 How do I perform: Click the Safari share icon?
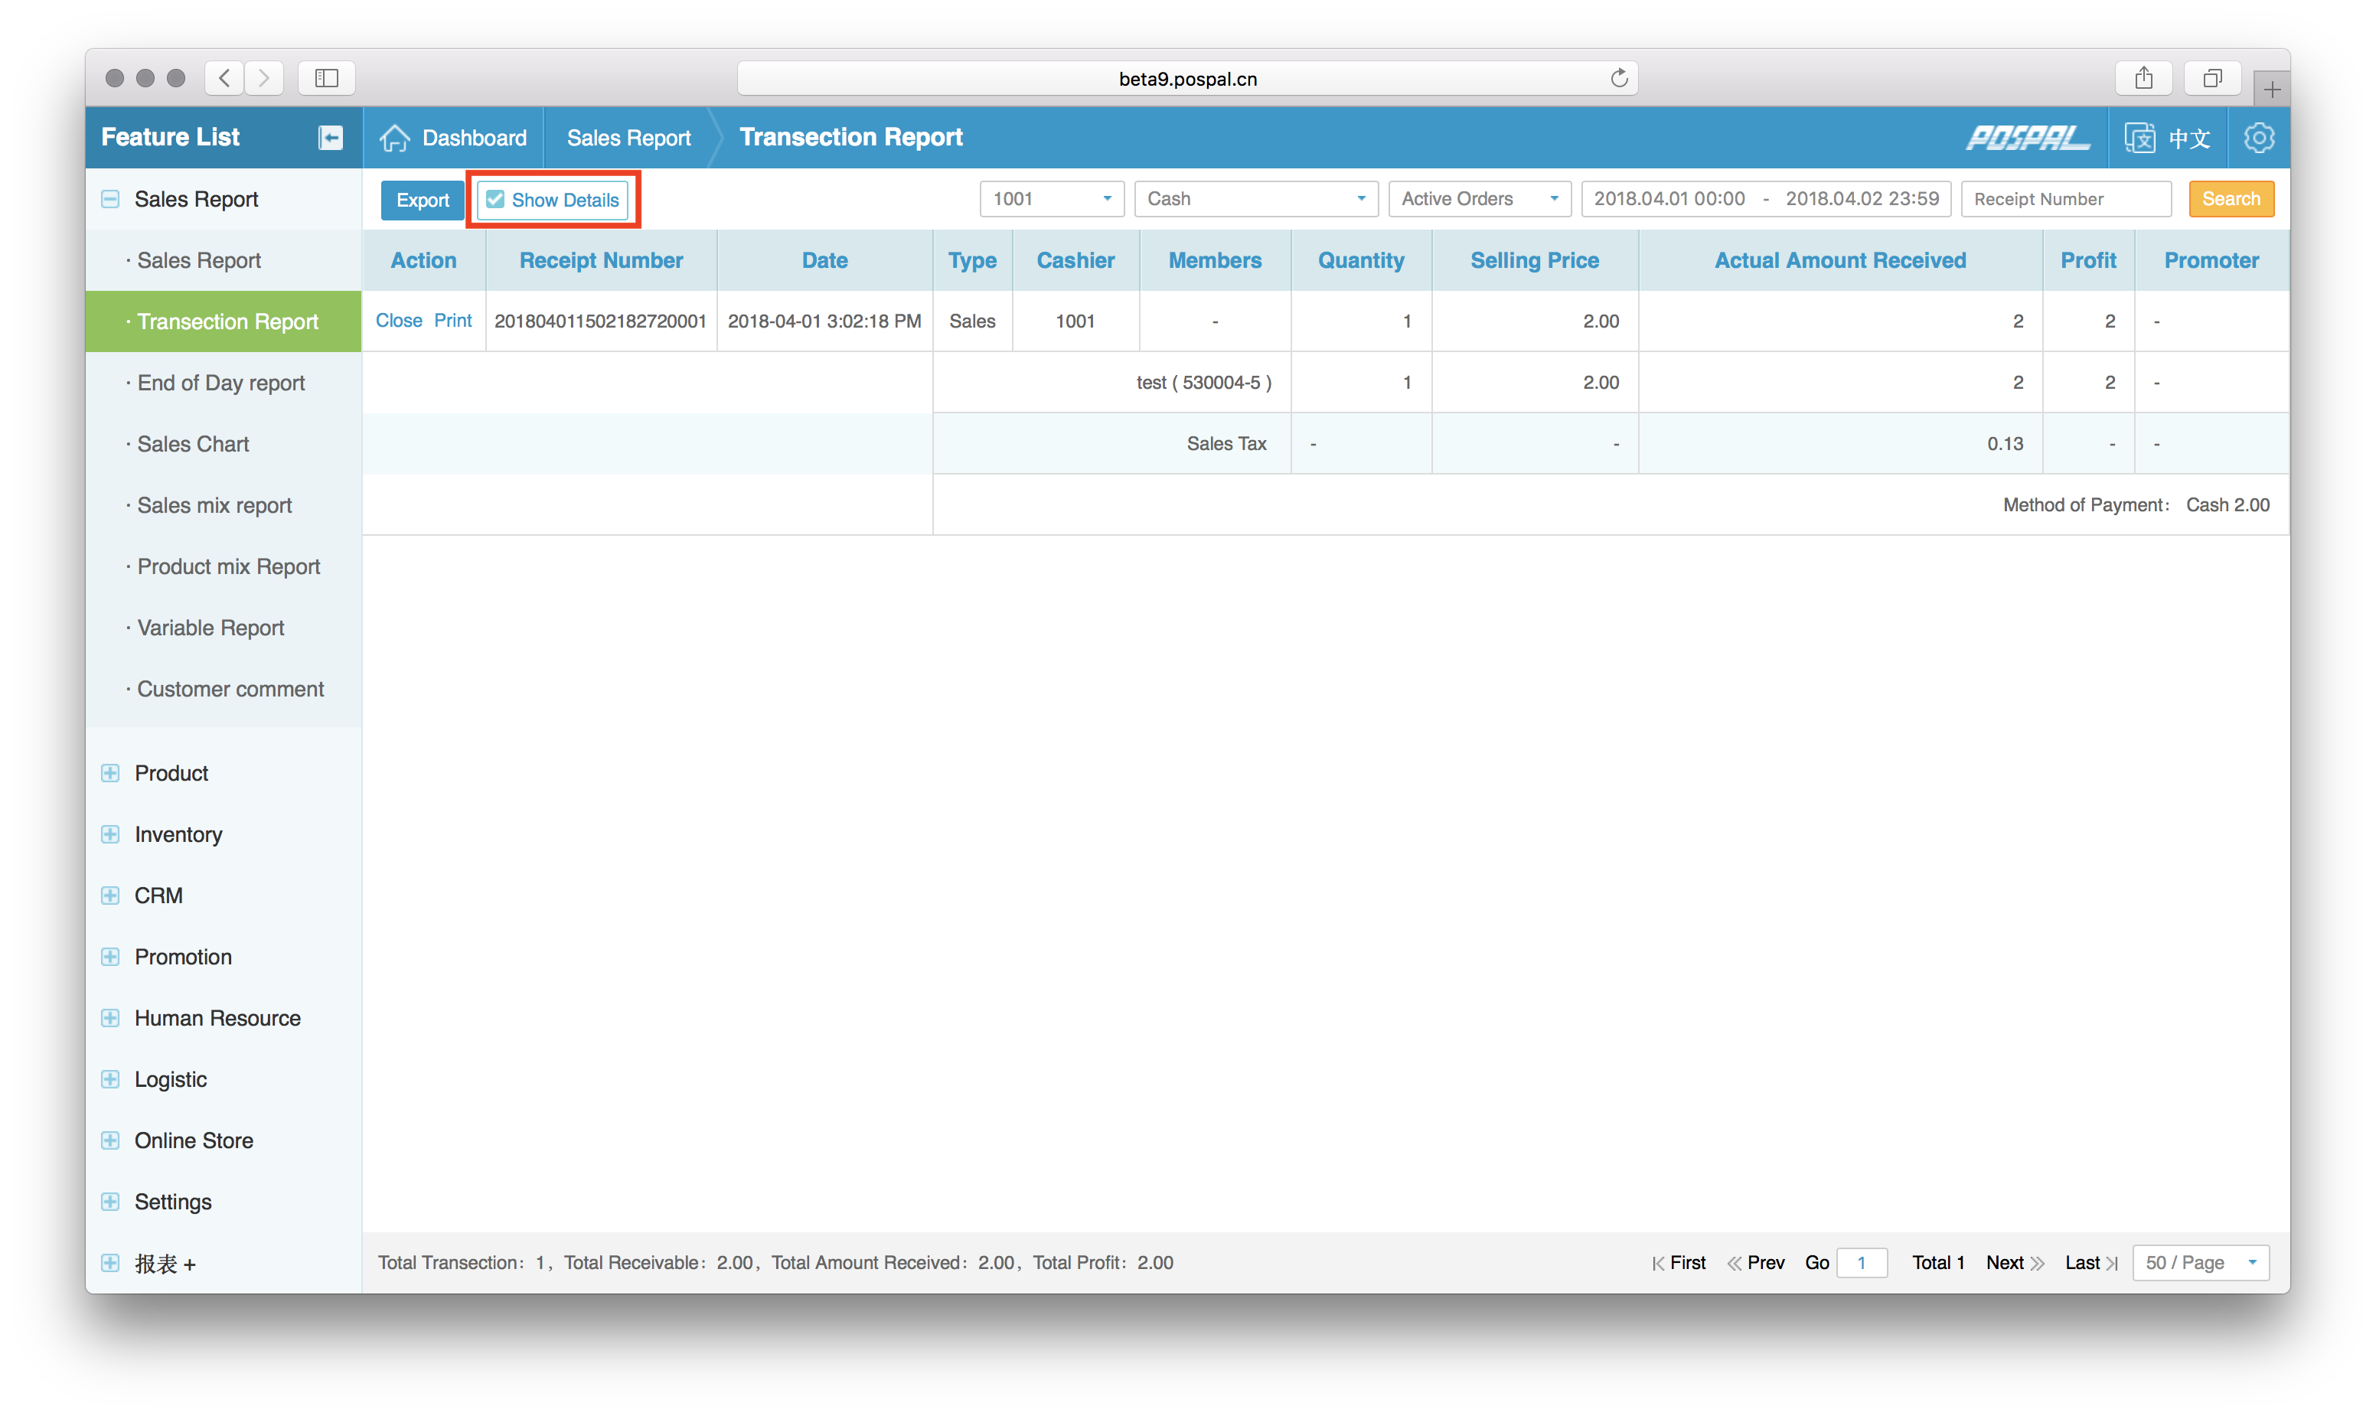tap(2143, 78)
